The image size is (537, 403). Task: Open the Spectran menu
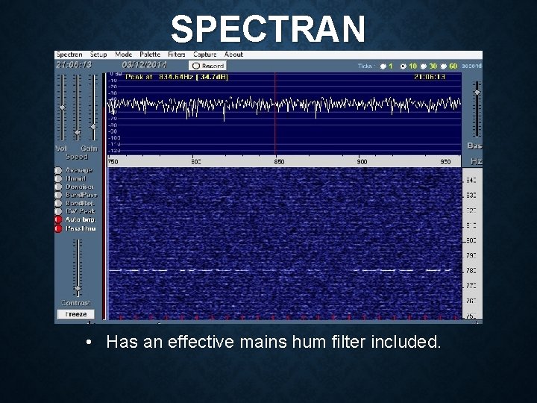point(69,54)
